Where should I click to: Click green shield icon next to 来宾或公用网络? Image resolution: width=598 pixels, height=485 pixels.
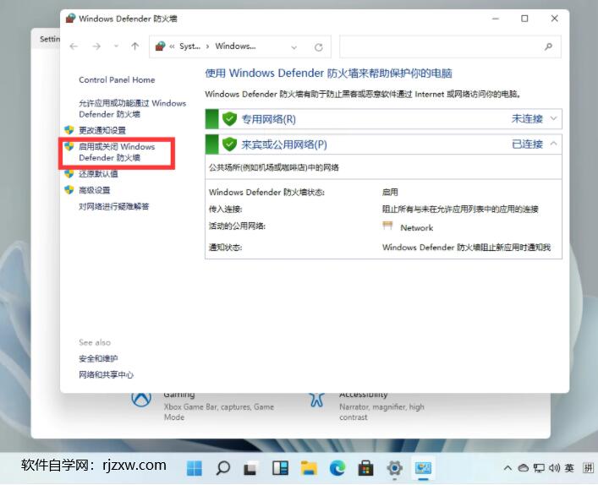[229, 144]
